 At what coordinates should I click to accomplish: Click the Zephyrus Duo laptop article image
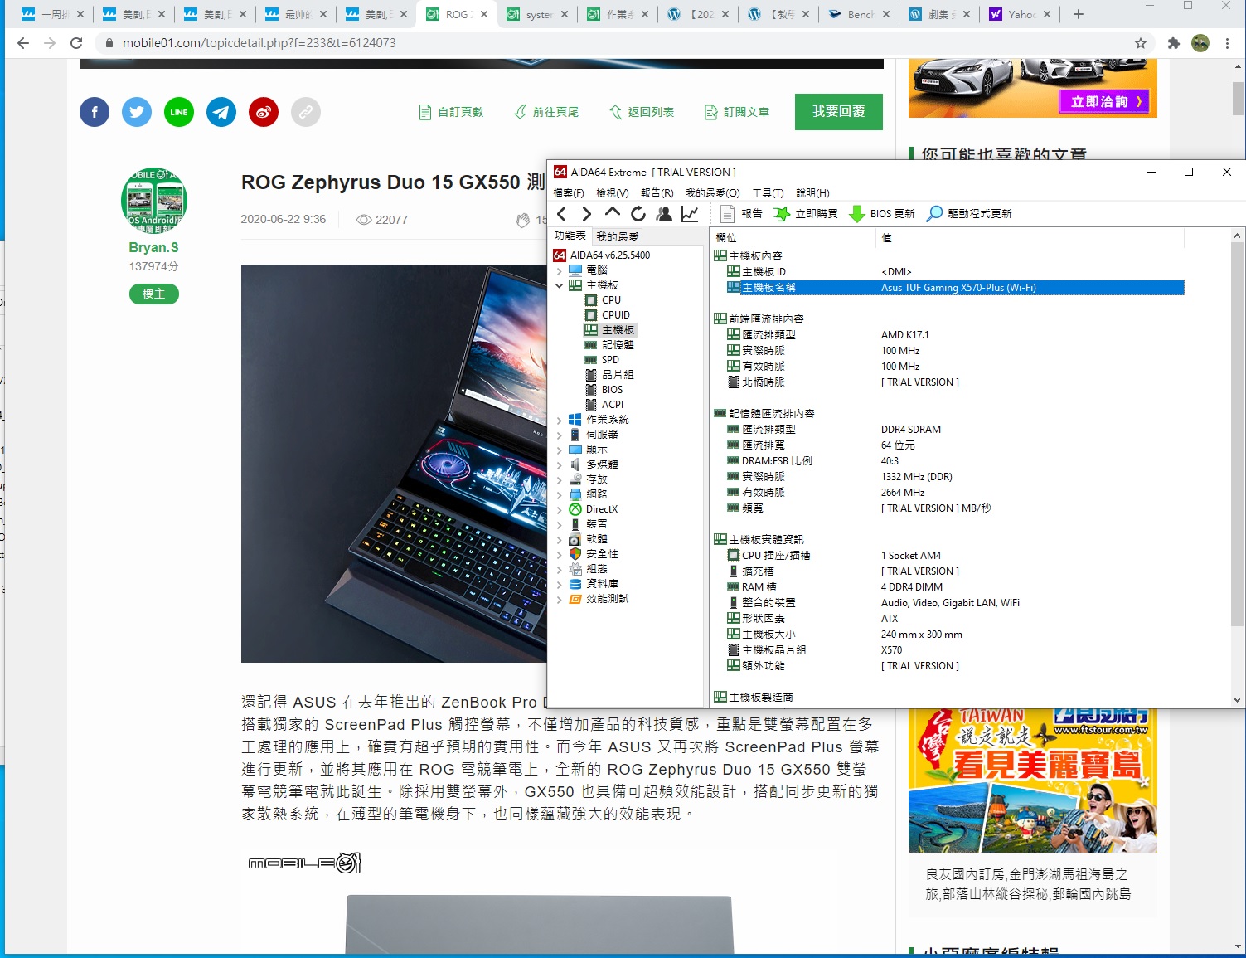click(x=394, y=464)
